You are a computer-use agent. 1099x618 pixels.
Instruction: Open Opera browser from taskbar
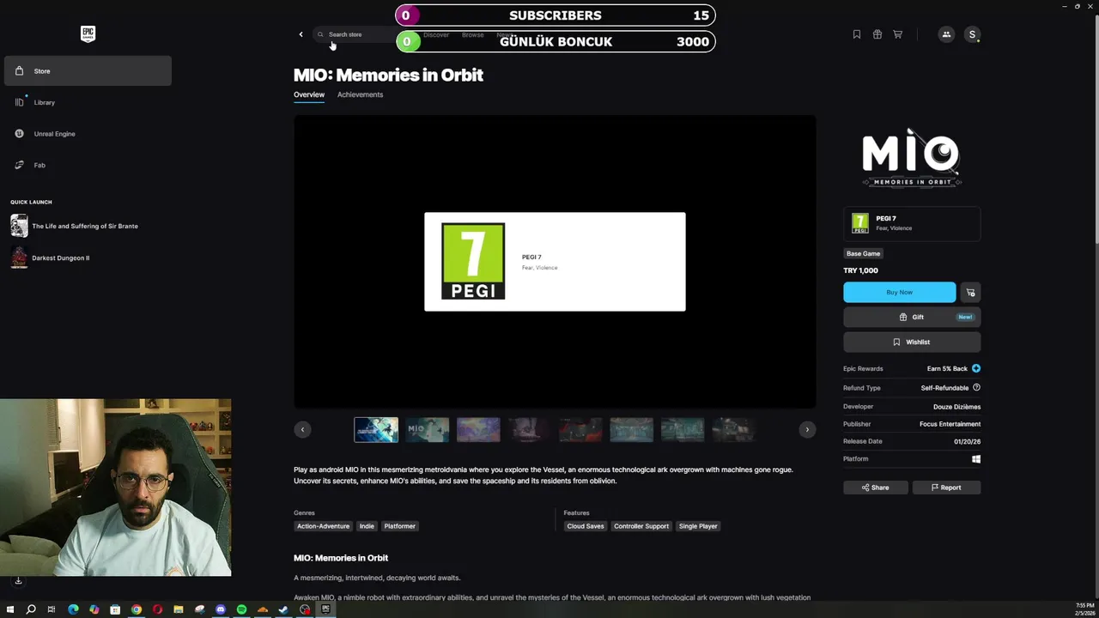coord(157,609)
